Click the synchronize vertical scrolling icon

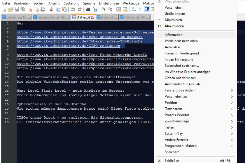pyautogui.click(x=119, y=9)
